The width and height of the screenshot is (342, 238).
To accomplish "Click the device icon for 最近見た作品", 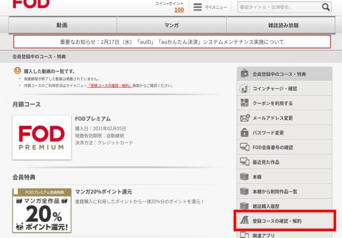I will (x=244, y=162).
